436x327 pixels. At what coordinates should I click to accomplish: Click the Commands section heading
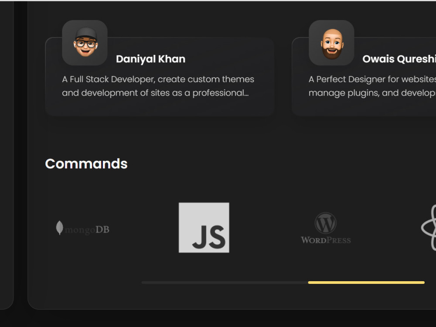pyautogui.click(x=86, y=163)
